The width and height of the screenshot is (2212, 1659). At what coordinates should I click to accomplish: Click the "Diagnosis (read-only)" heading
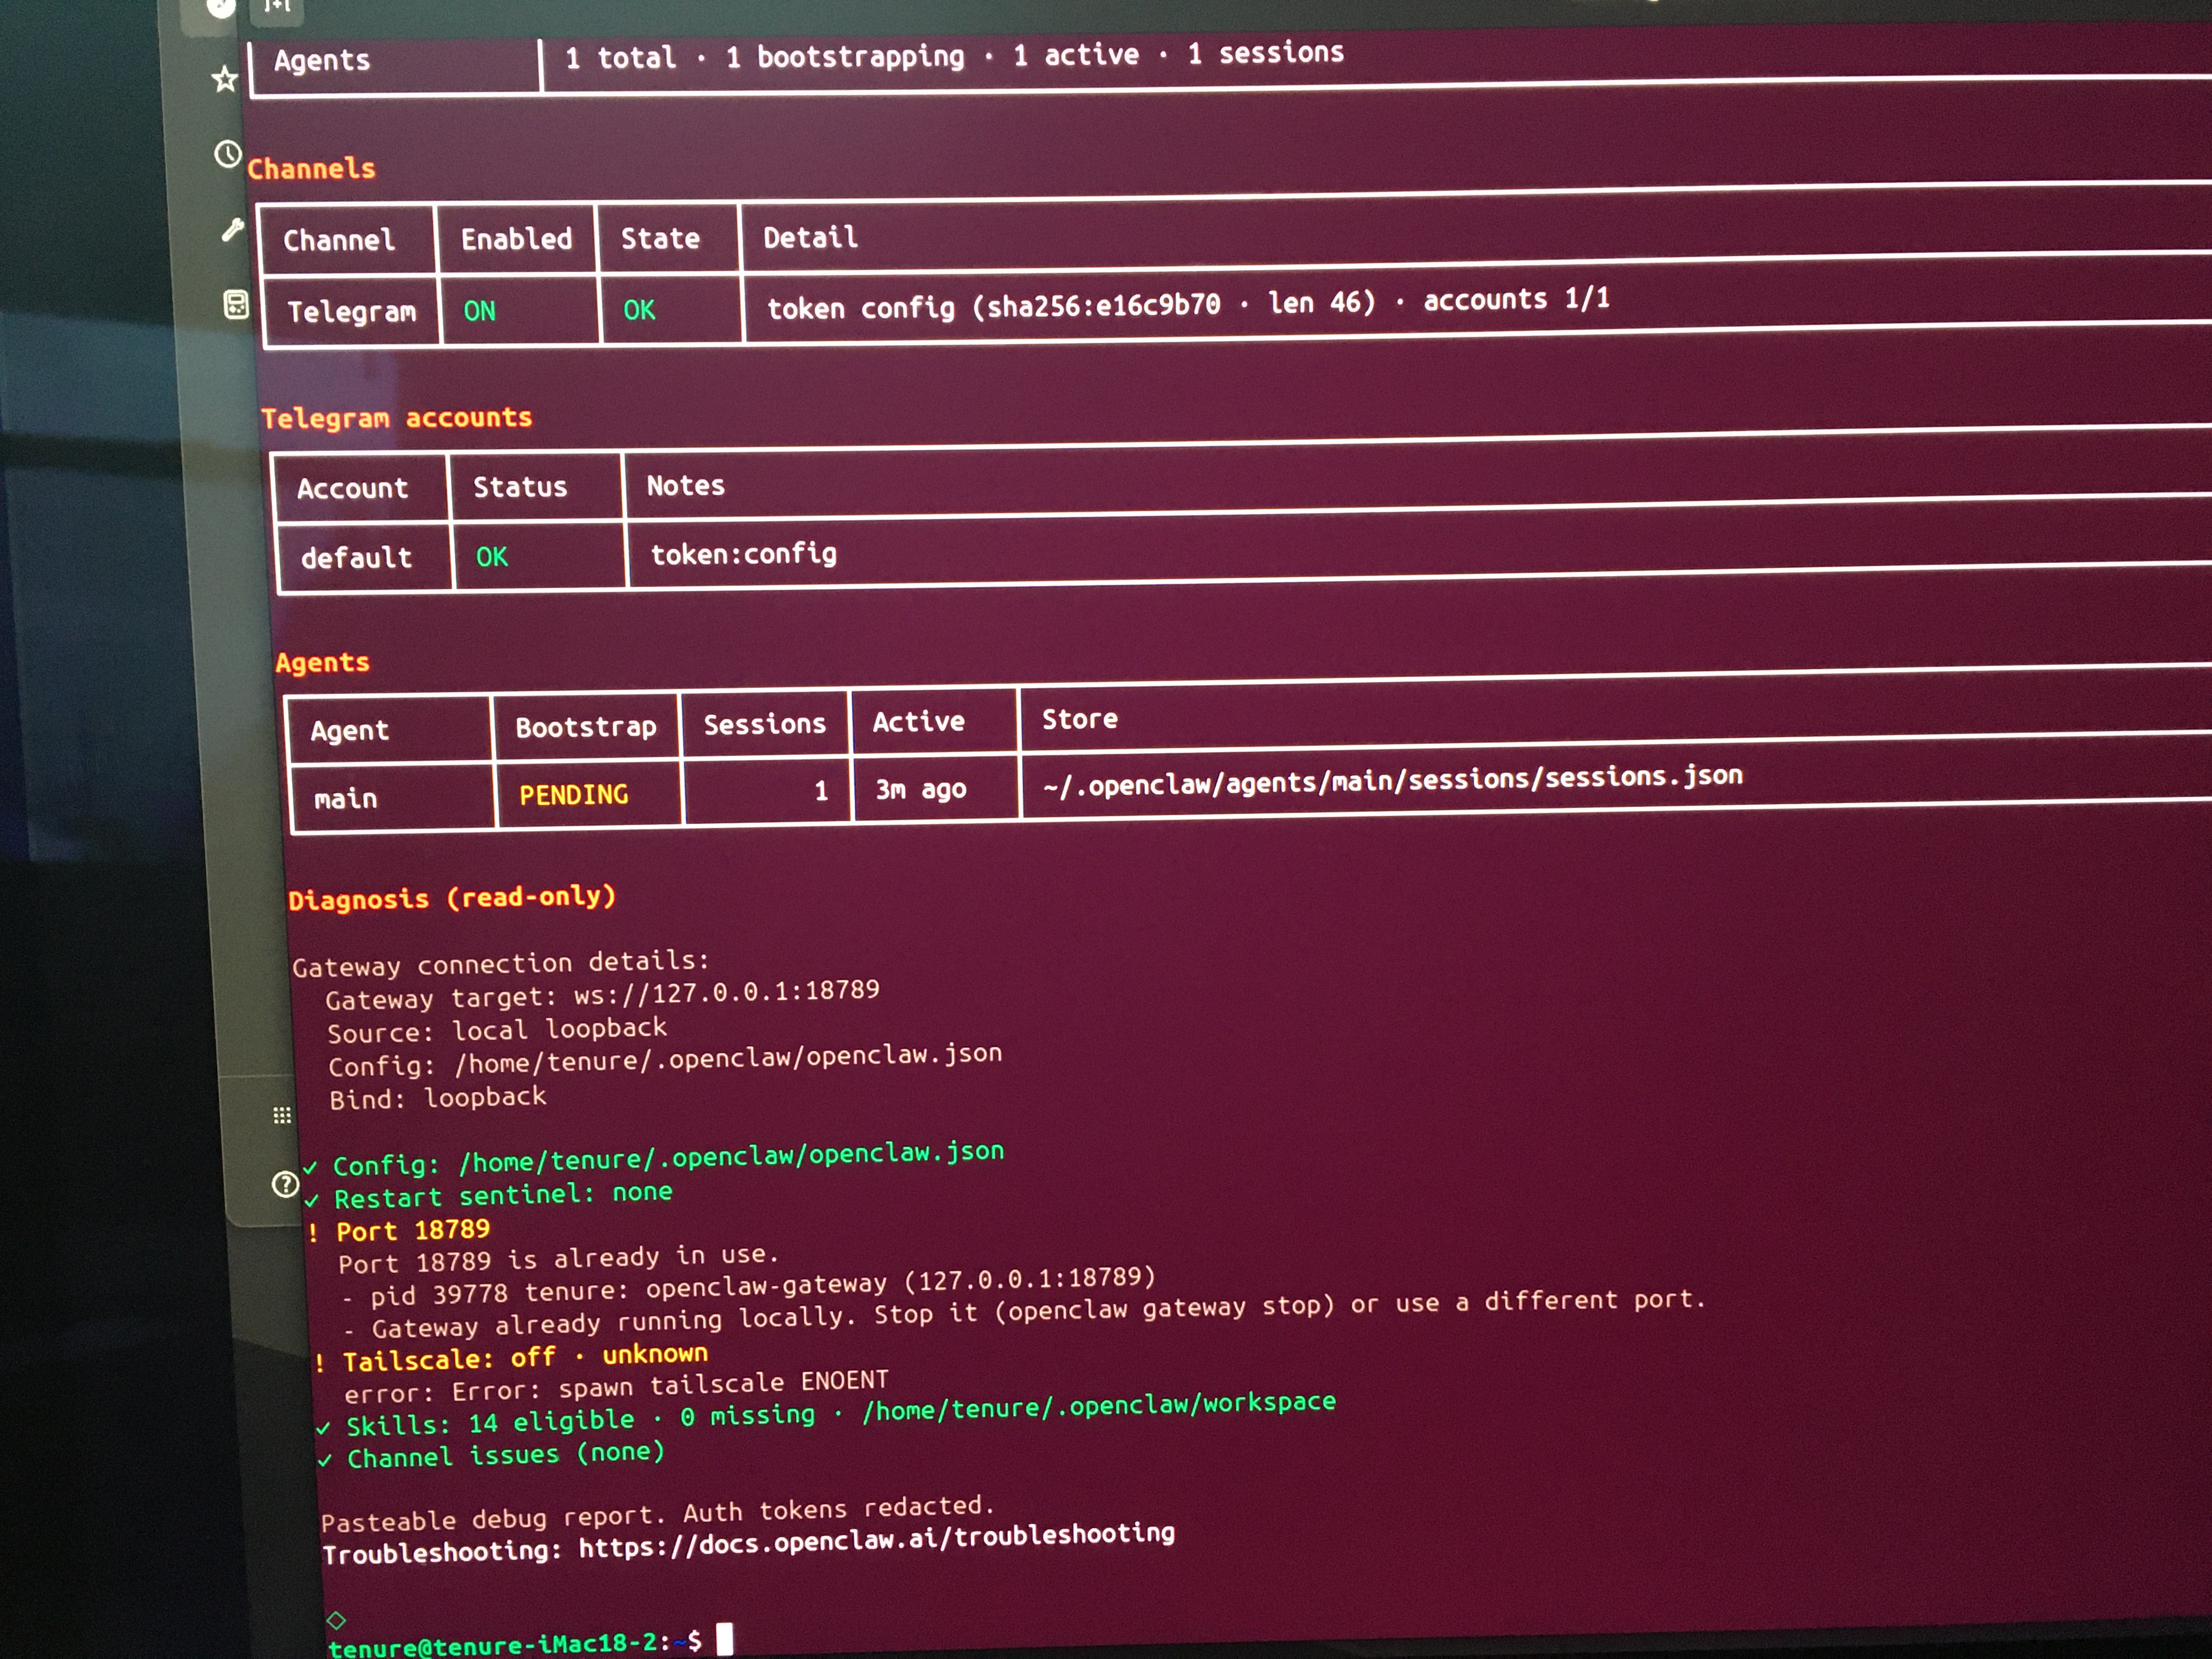click(451, 898)
